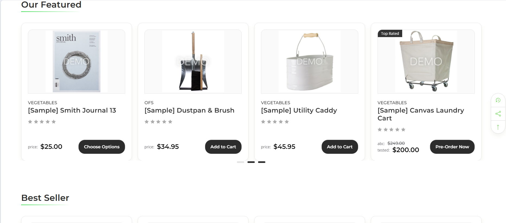Open the Dustpan & Brush product image
Image resolution: width=506 pixels, height=223 pixels.
pos(193,61)
